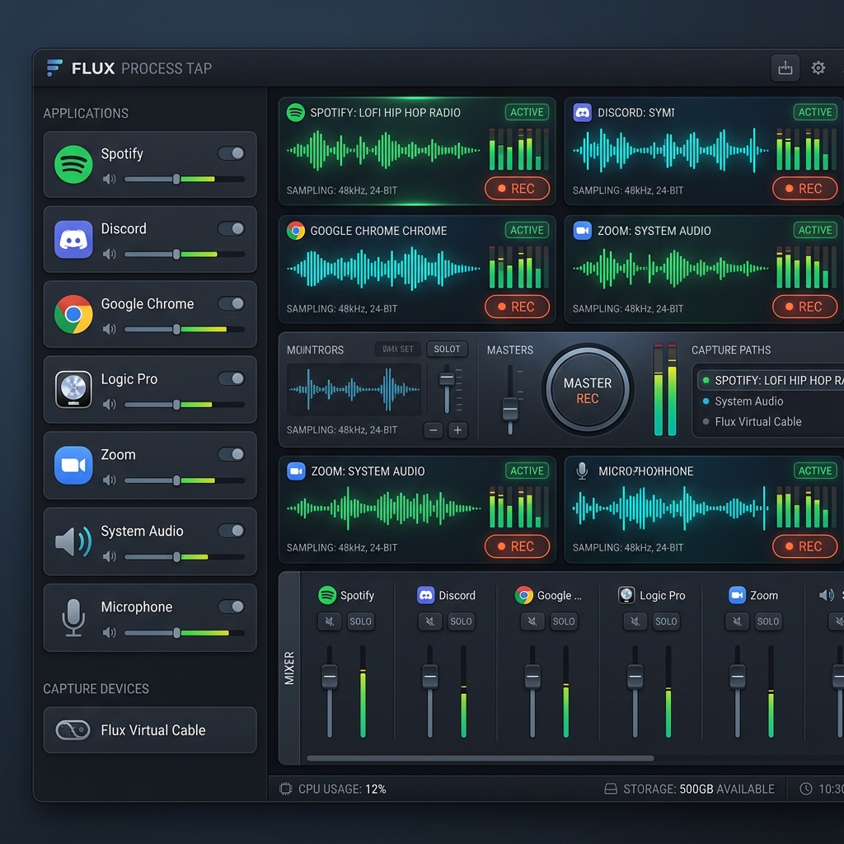Click the plus stepper in Monitors panel
Image resolution: width=844 pixels, height=844 pixels.
tap(458, 430)
